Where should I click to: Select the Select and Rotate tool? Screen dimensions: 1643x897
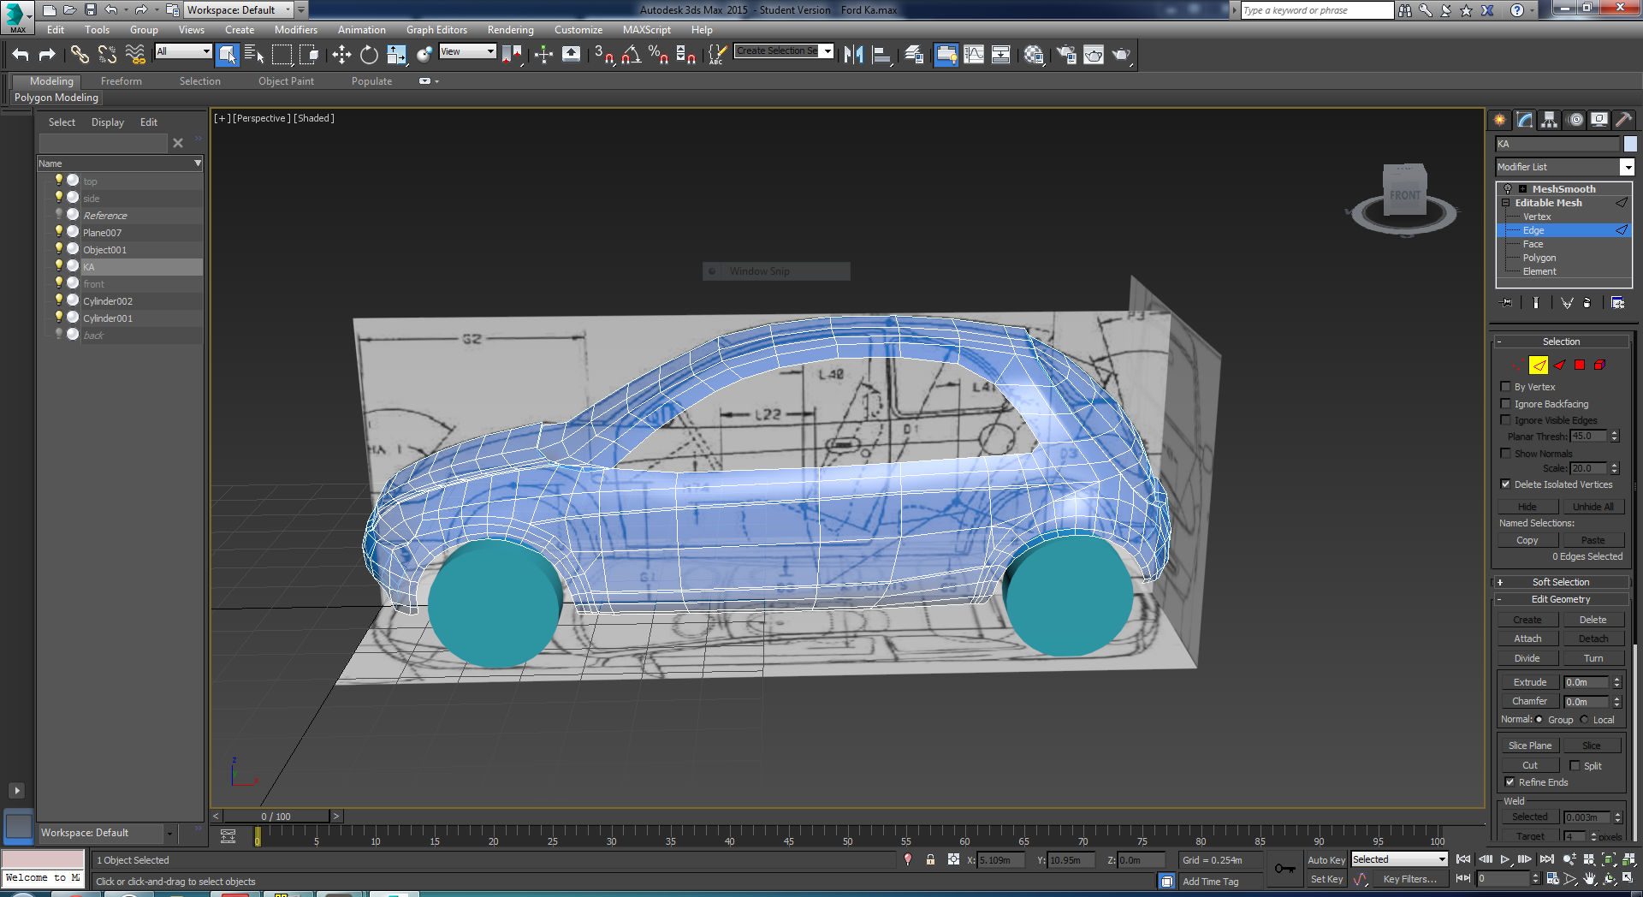(x=369, y=55)
